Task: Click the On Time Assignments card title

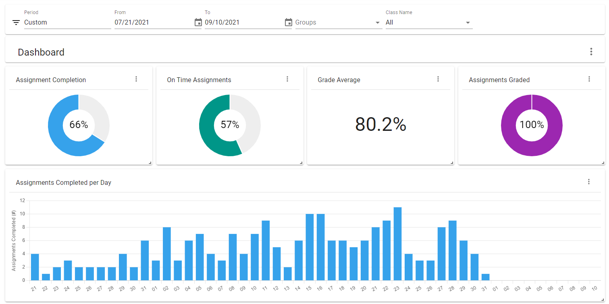Action: [x=199, y=80]
